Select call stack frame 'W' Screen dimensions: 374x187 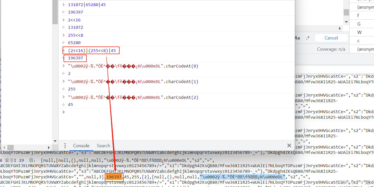click(x=359, y=32)
